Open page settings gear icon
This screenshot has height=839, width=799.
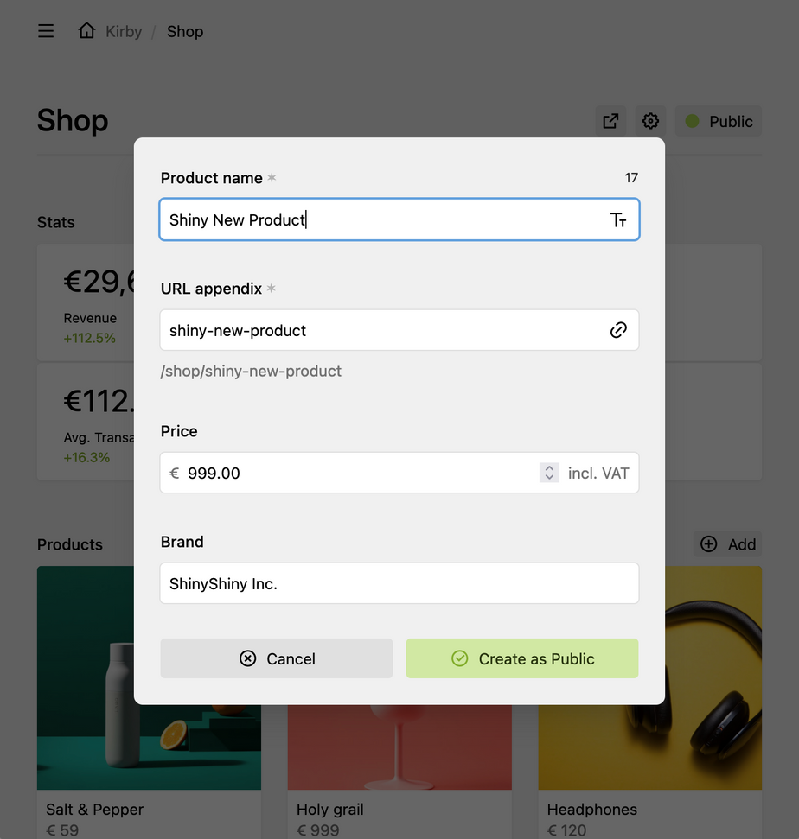(x=650, y=121)
